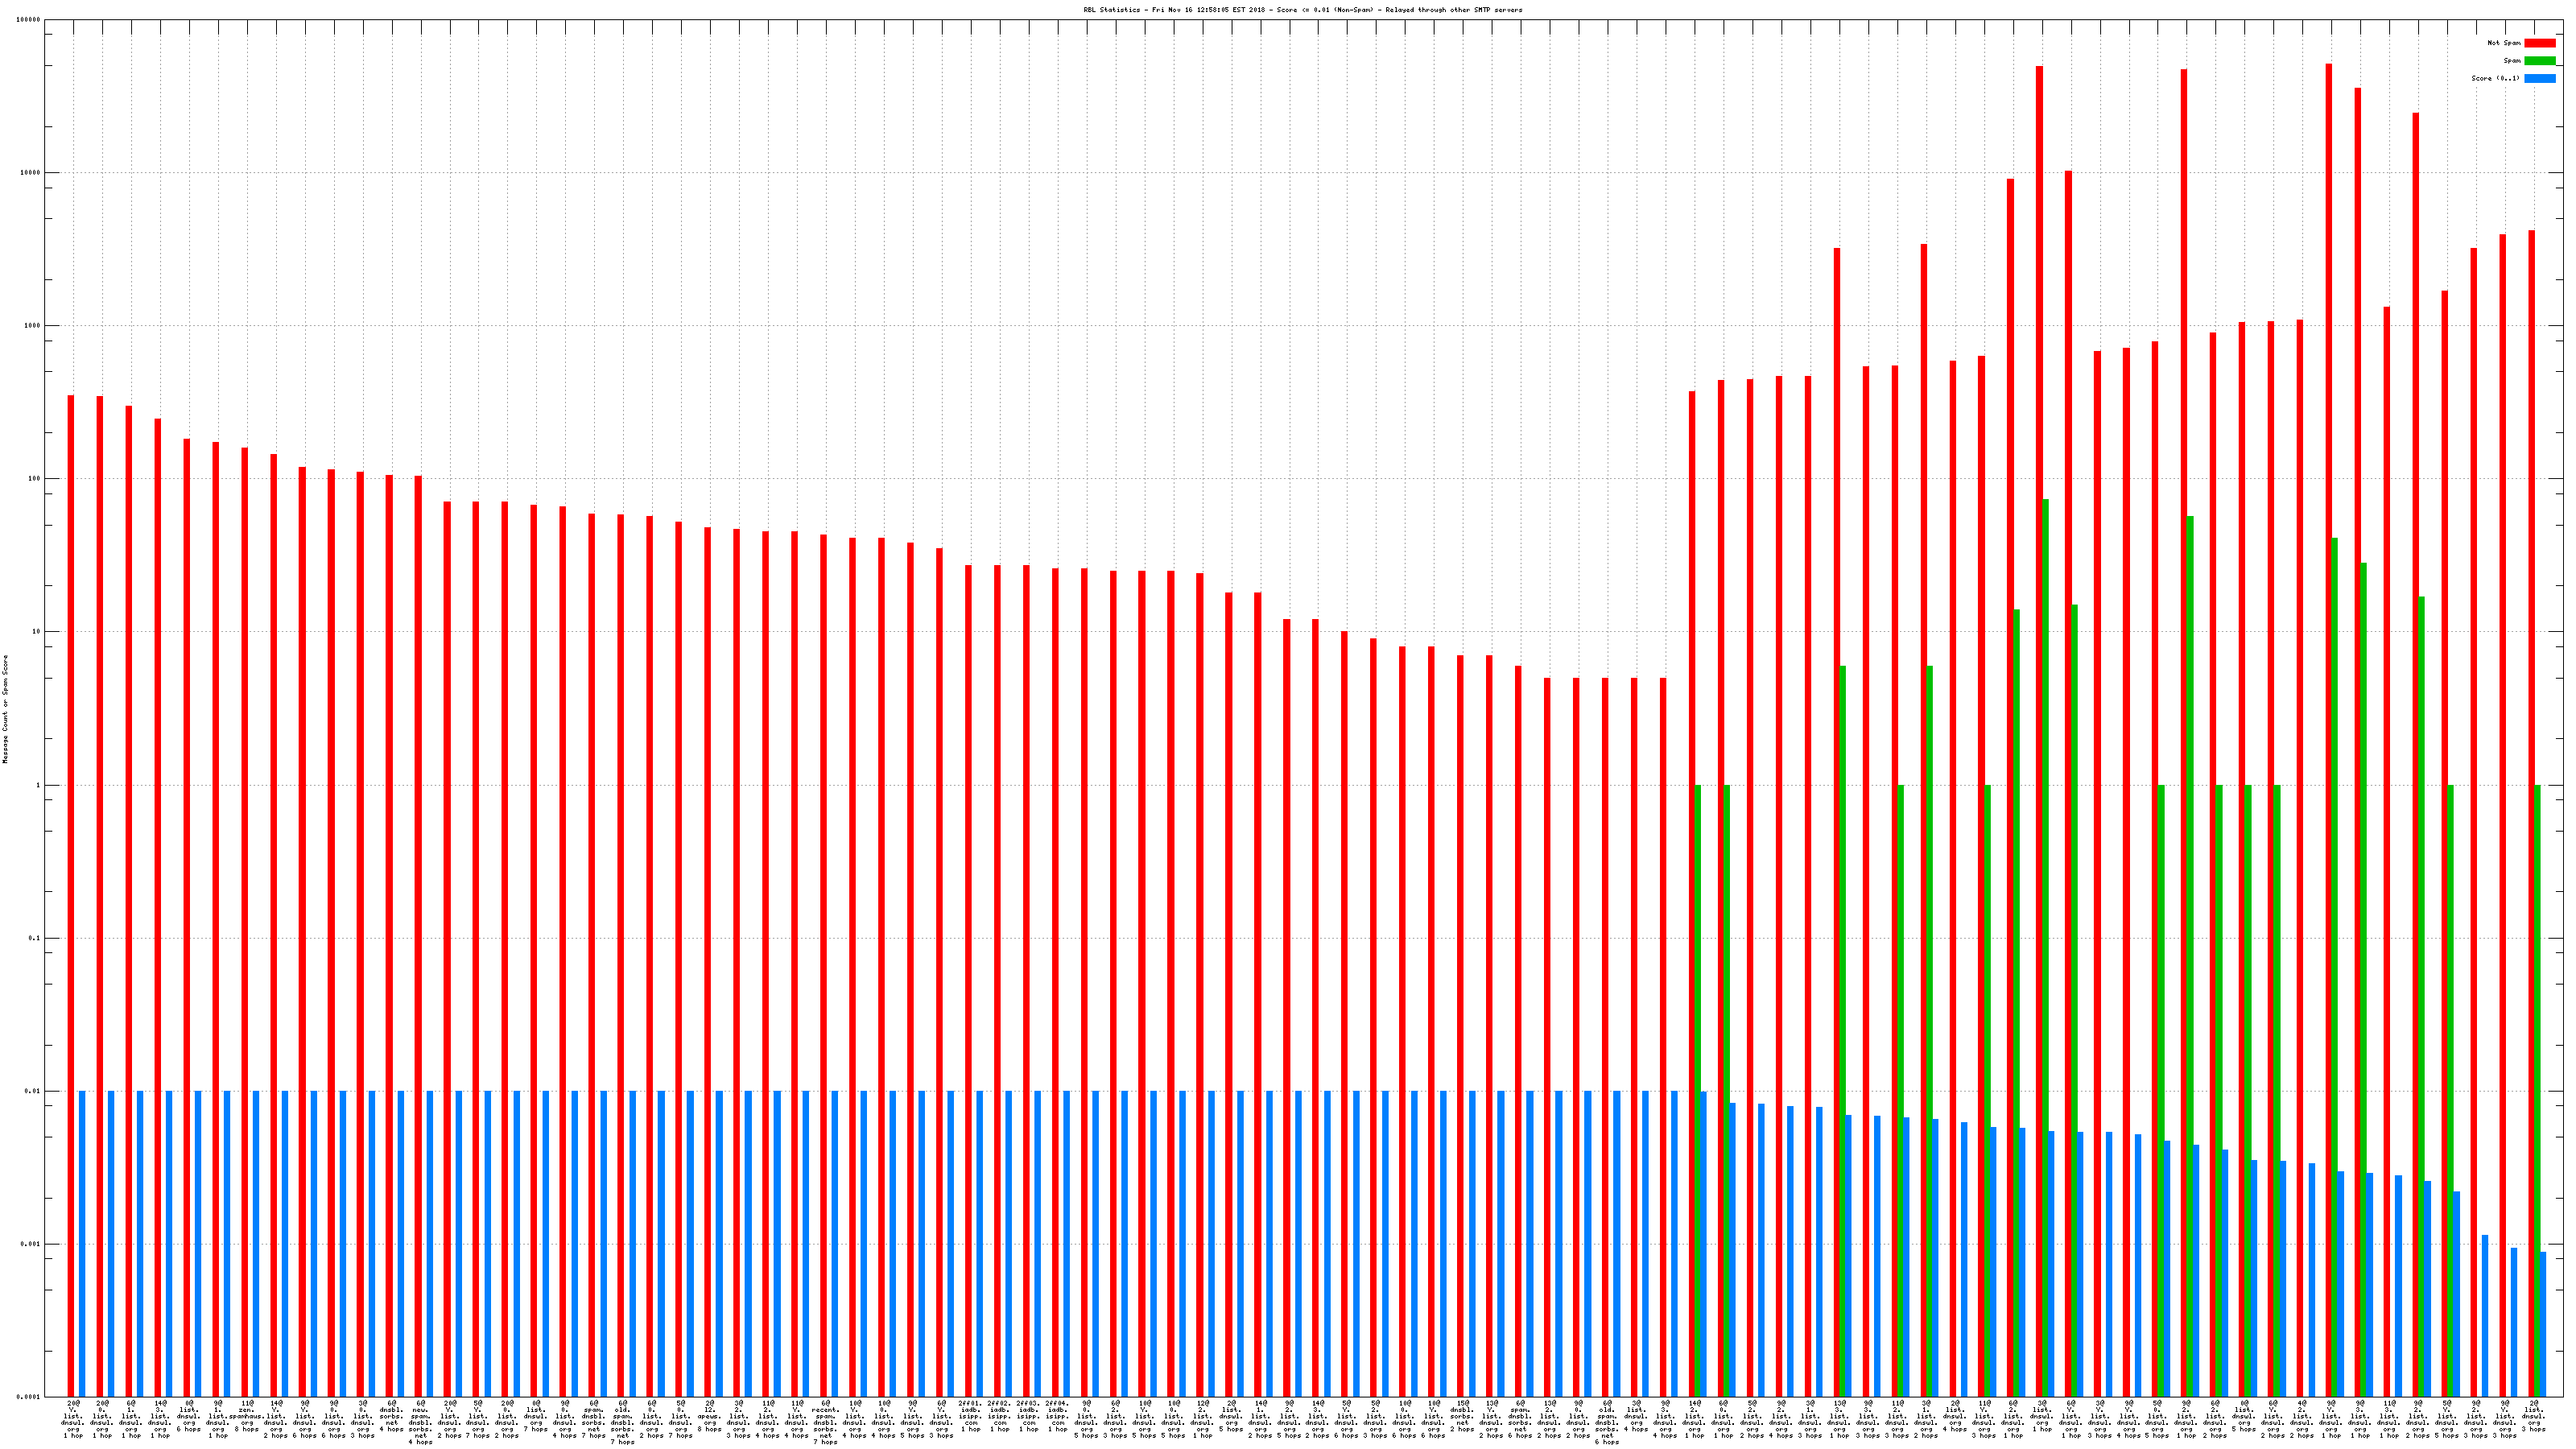Click the 0.01 y-axis tick label

(x=32, y=1091)
